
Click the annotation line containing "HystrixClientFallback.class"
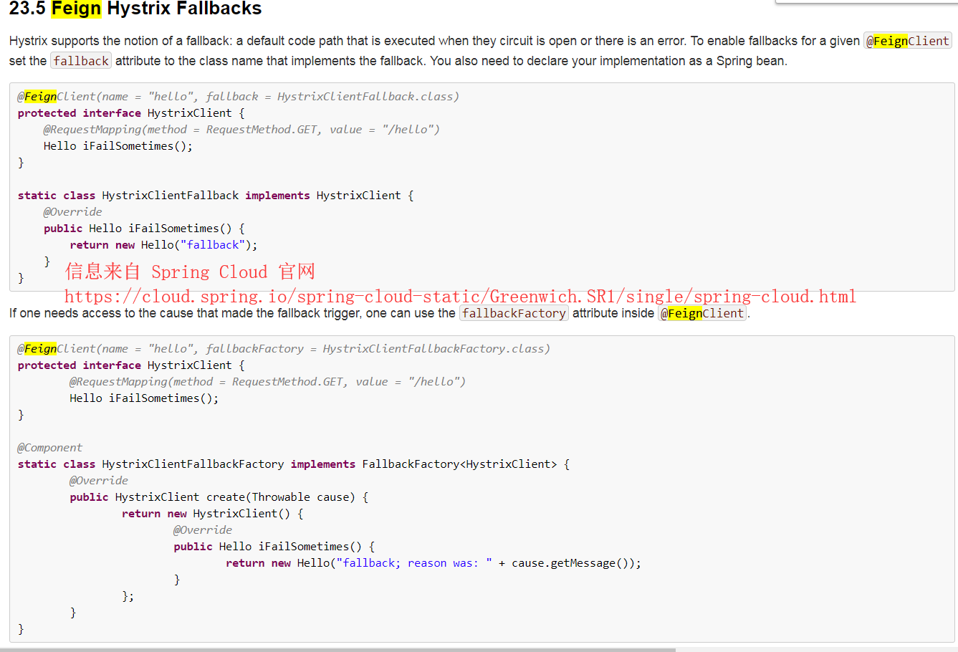coord(239,97)
